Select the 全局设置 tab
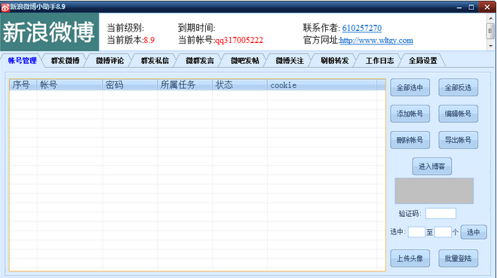This screenshot has width=497, height=278. (x=423, y=60)
